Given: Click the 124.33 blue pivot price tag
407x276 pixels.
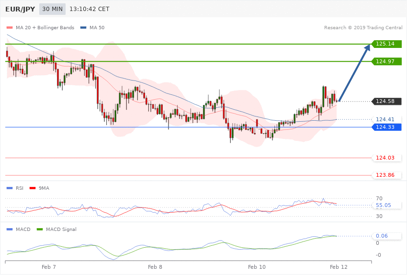Looking at the screenshot, I should (387, 127).
